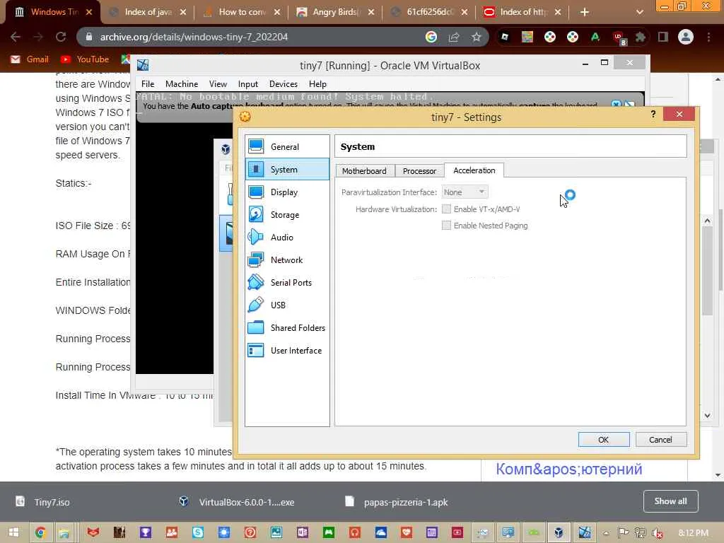724x543 pixels.
Task: Open Chrome profile avatar
Action: click(686, 37)
